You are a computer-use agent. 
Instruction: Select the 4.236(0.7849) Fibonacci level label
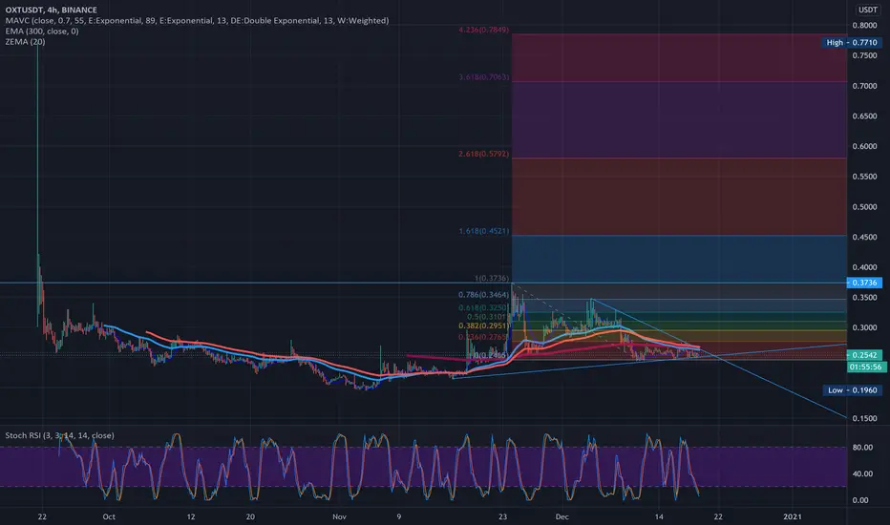[x=483, y=30]
